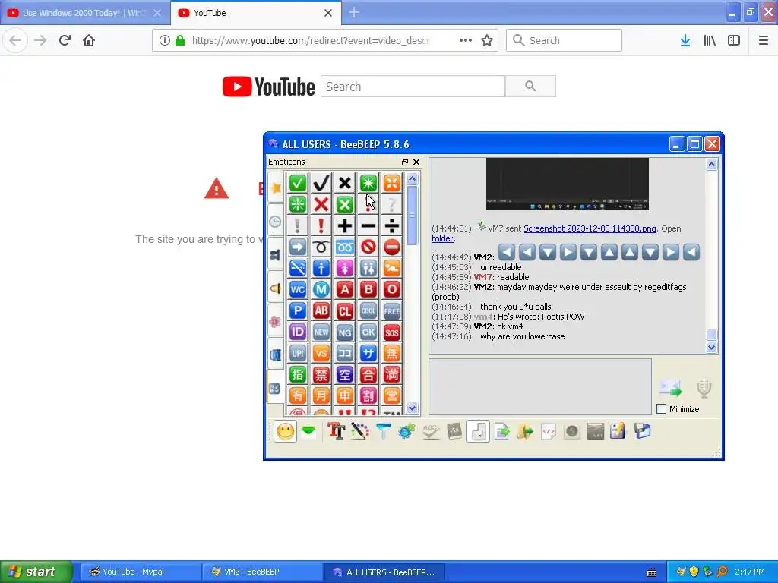
Task: Insert the red exclamation mark emoticon
Action: coord(321,225)
